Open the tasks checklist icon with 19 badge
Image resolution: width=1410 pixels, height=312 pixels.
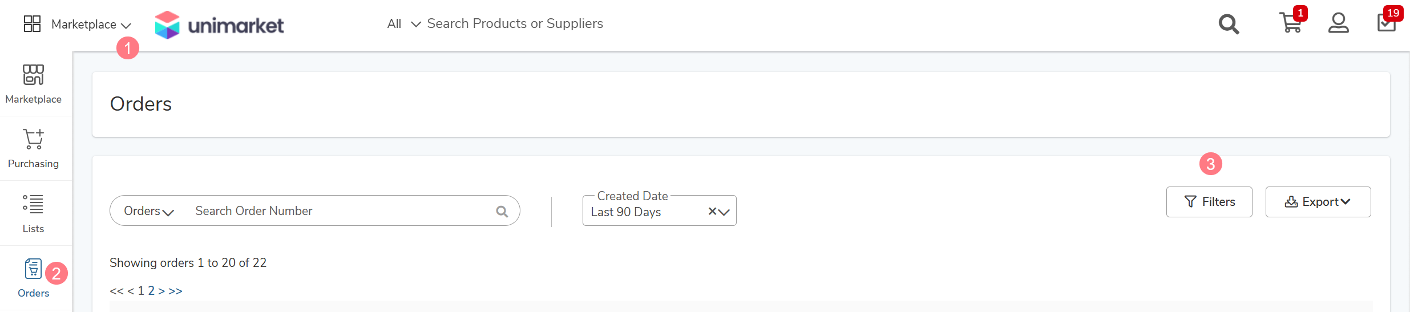click(1387, 23)
